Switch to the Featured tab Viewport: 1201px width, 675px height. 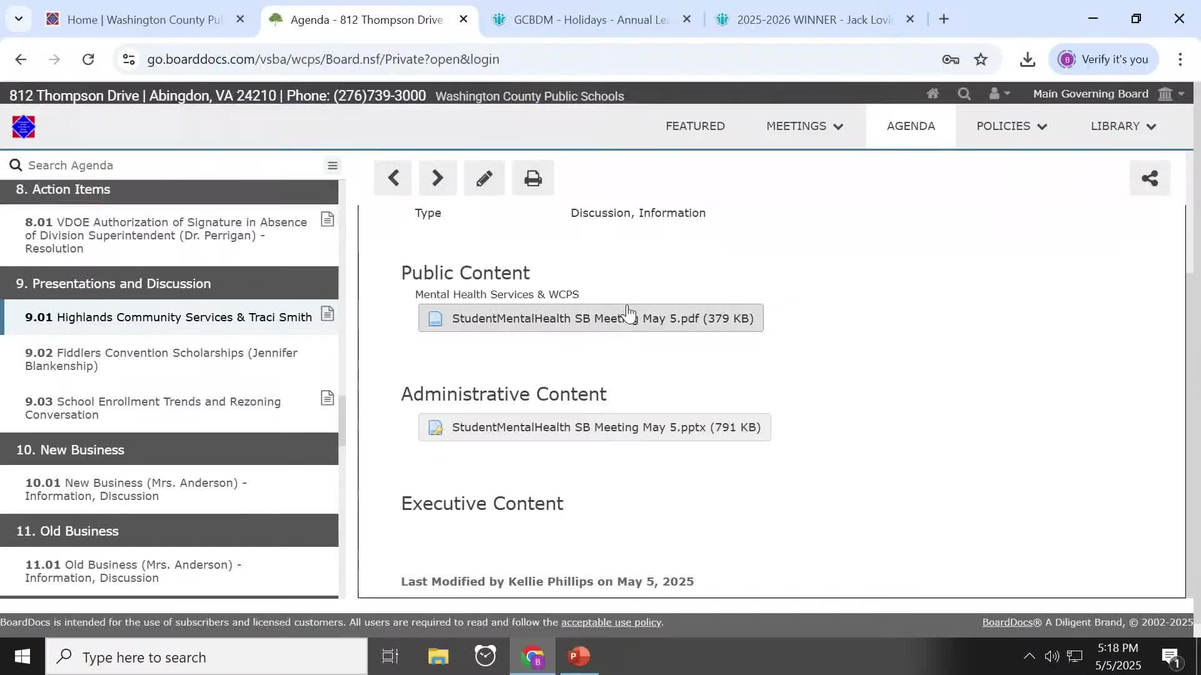[695, 126]
